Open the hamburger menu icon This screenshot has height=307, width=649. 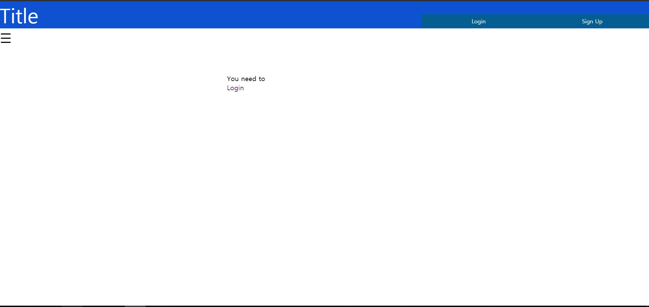point(6,38)
